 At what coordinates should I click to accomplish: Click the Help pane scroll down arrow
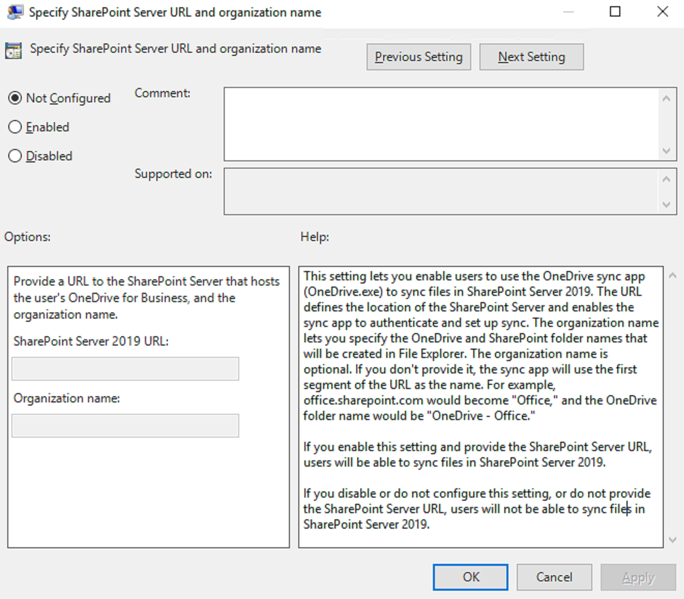tap(673, 540)
